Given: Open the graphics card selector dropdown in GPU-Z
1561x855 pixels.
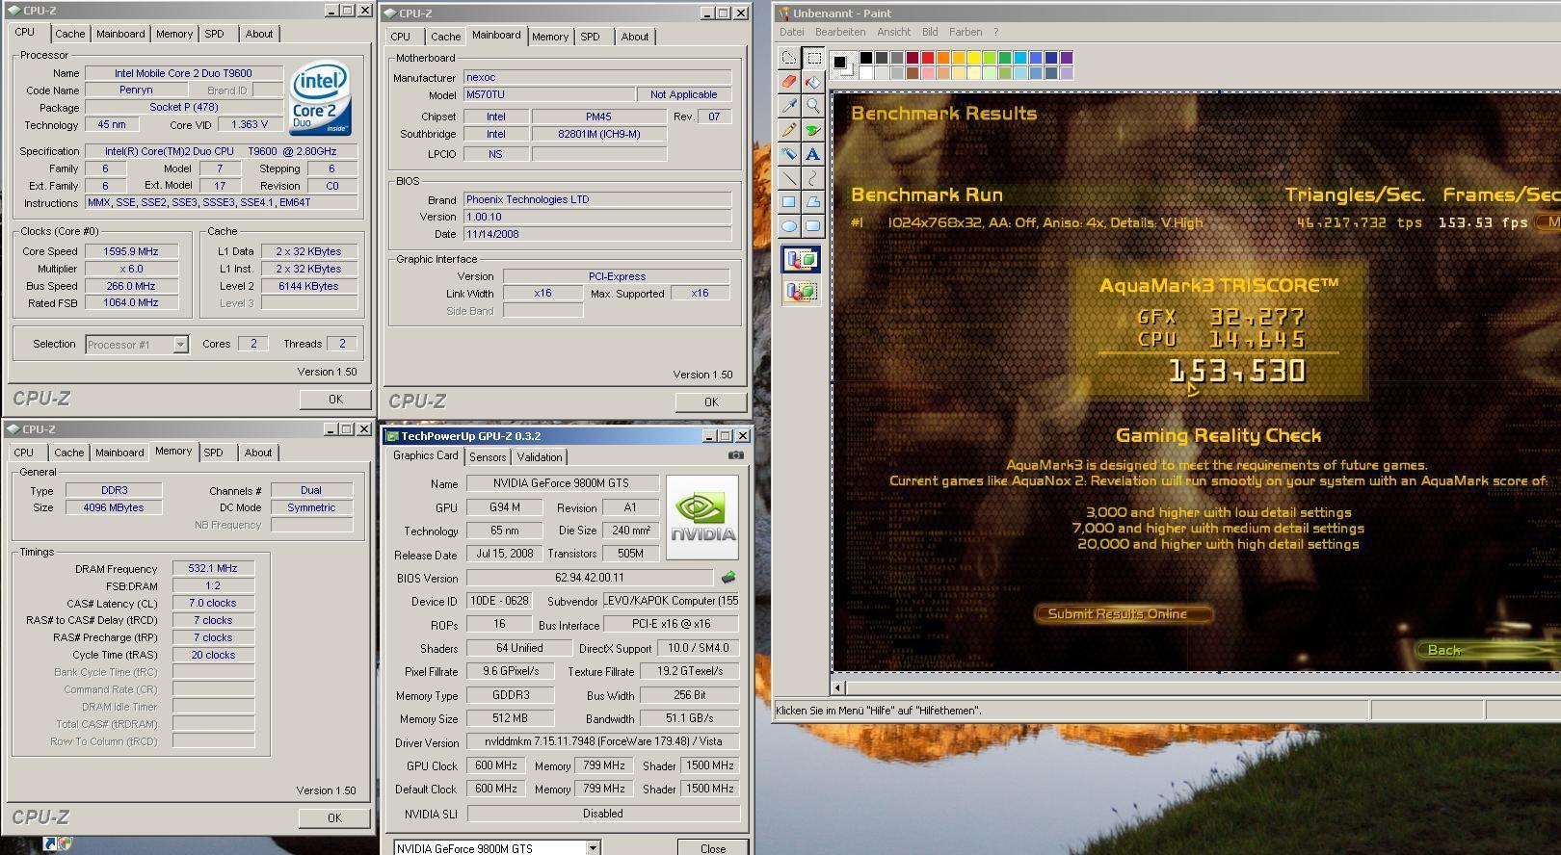Looking at the screenshot, I should 593,848.
